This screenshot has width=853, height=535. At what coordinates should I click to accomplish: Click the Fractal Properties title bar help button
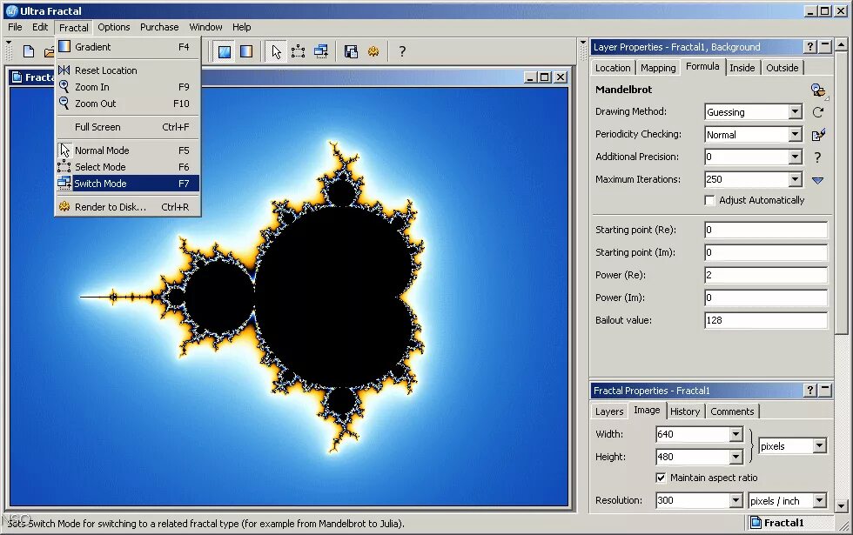pyautogui.click(x=810, y=390)
